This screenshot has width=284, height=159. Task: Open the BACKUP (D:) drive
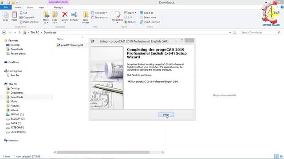(x=17, y=119)
